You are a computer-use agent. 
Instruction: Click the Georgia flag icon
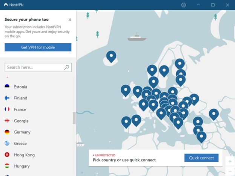(7, 121)
